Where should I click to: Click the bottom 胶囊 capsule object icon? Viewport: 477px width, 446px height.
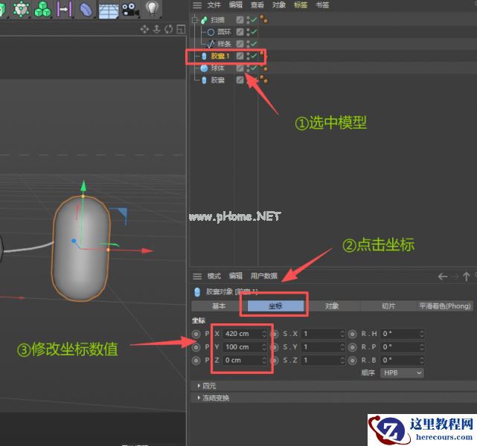click(204, 80)
